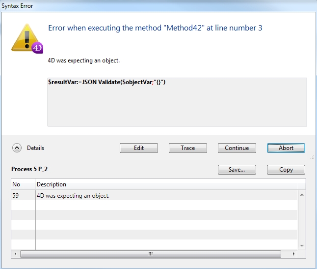Click the Syntax Error title bar
The height and width of the screenshot is (269, 317).
click(147, 6)
